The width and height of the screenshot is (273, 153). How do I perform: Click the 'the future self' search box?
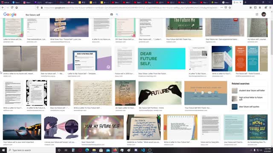coord(67,15)
